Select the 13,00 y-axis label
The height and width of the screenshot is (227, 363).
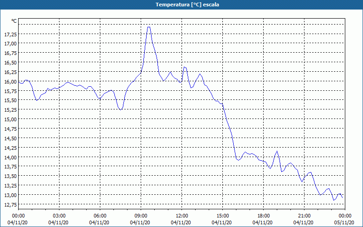[x=10, y=195]
